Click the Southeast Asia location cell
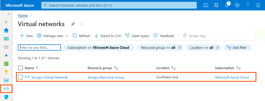Viewport: 265px width, 101px height. pyautogui.click(x=167, y=77)
